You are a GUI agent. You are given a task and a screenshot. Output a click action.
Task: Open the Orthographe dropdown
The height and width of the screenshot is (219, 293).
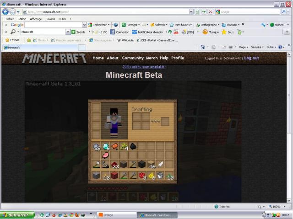[218, 25]
